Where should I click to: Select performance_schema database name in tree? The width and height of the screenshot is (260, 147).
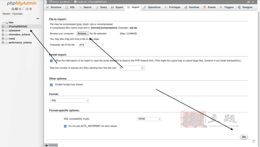pos(20,43)
